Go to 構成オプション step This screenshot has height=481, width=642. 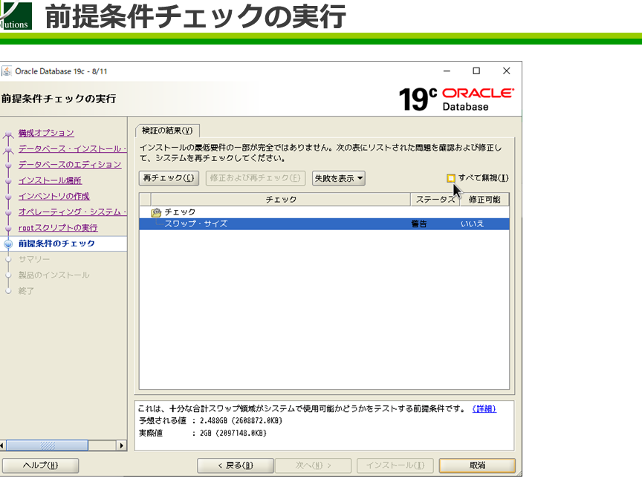[x=46, y=133]
